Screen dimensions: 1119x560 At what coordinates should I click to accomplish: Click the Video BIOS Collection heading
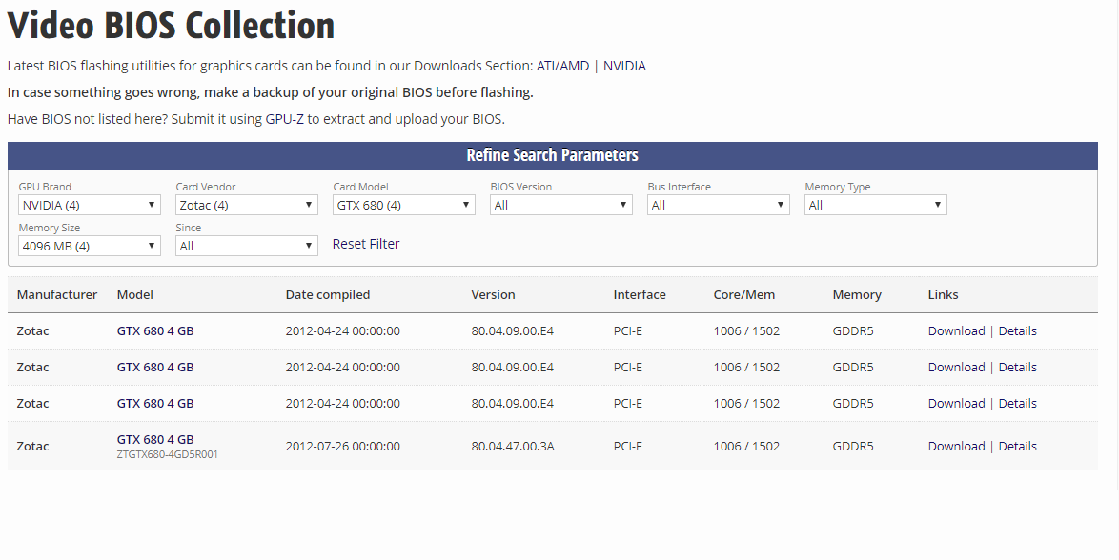tap(172, 25)
